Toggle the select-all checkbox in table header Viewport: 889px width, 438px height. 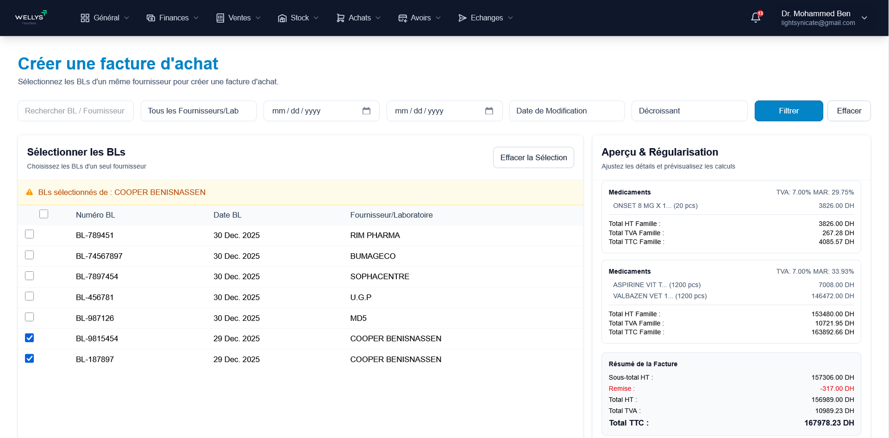pyautogui.click(x=44, y=214)
